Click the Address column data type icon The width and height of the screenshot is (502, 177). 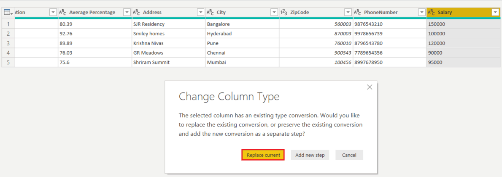coord(136,13)
